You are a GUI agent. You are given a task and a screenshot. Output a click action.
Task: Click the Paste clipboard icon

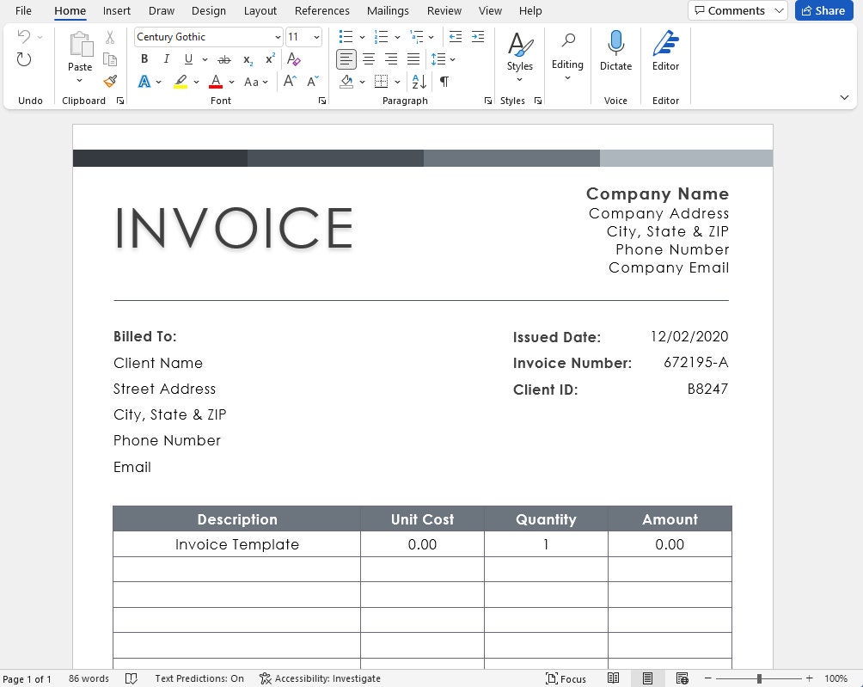[x=80, y=45]
